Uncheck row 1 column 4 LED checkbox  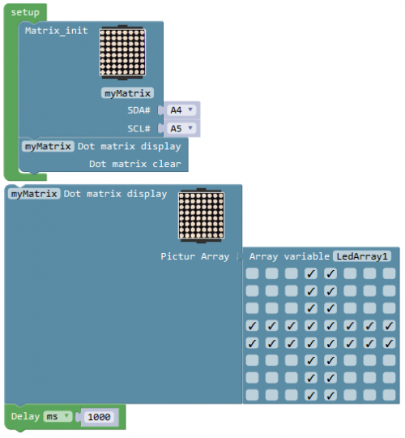(x=311, y=273)
